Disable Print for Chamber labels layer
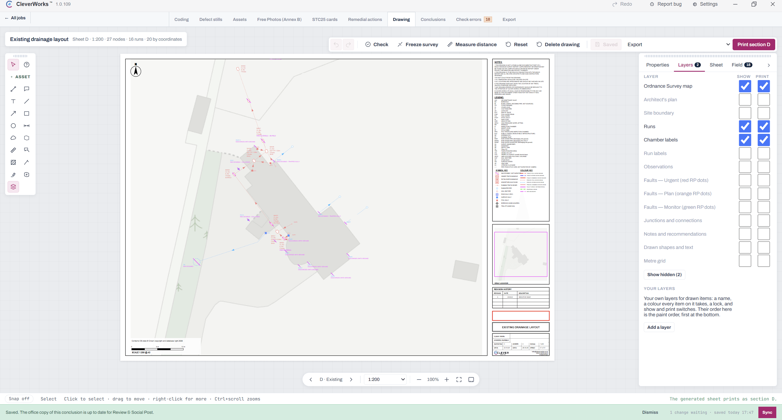This screenshot has height=420, width=782. click(x=764, y=140)
